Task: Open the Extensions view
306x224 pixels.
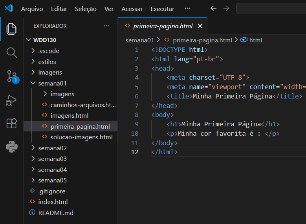Action: pos(11,124)
